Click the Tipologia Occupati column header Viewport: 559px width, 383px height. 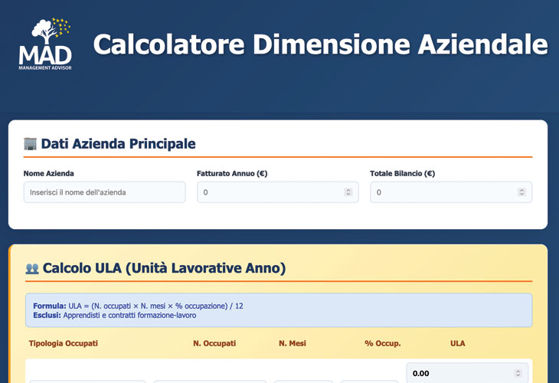tap(64, 343)
